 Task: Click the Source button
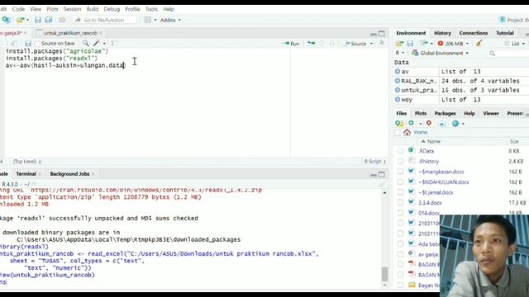pos(355,44)
